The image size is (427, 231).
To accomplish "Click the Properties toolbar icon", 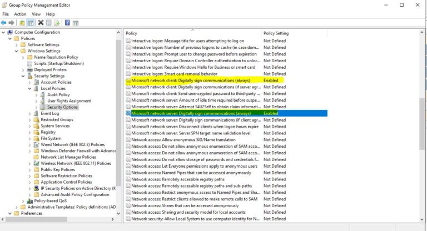I will point(49,23).
